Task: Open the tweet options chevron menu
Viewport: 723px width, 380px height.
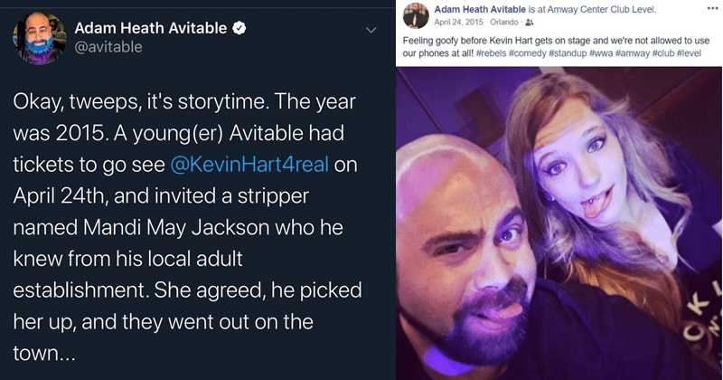Action: coord(370,30)
